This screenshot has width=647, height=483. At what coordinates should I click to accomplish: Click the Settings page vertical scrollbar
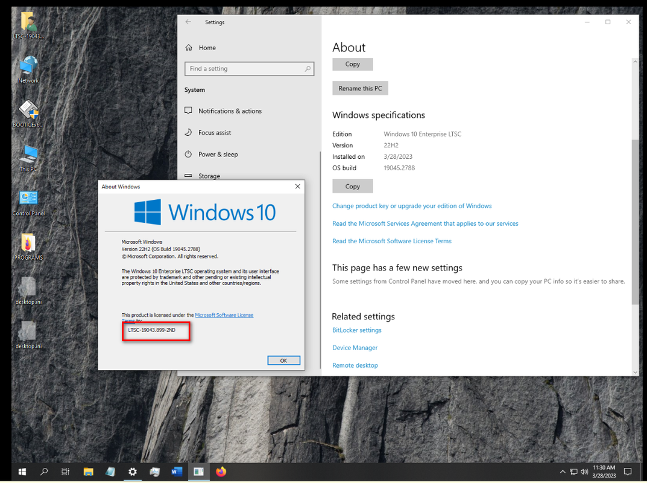click(x=635, y=222)
